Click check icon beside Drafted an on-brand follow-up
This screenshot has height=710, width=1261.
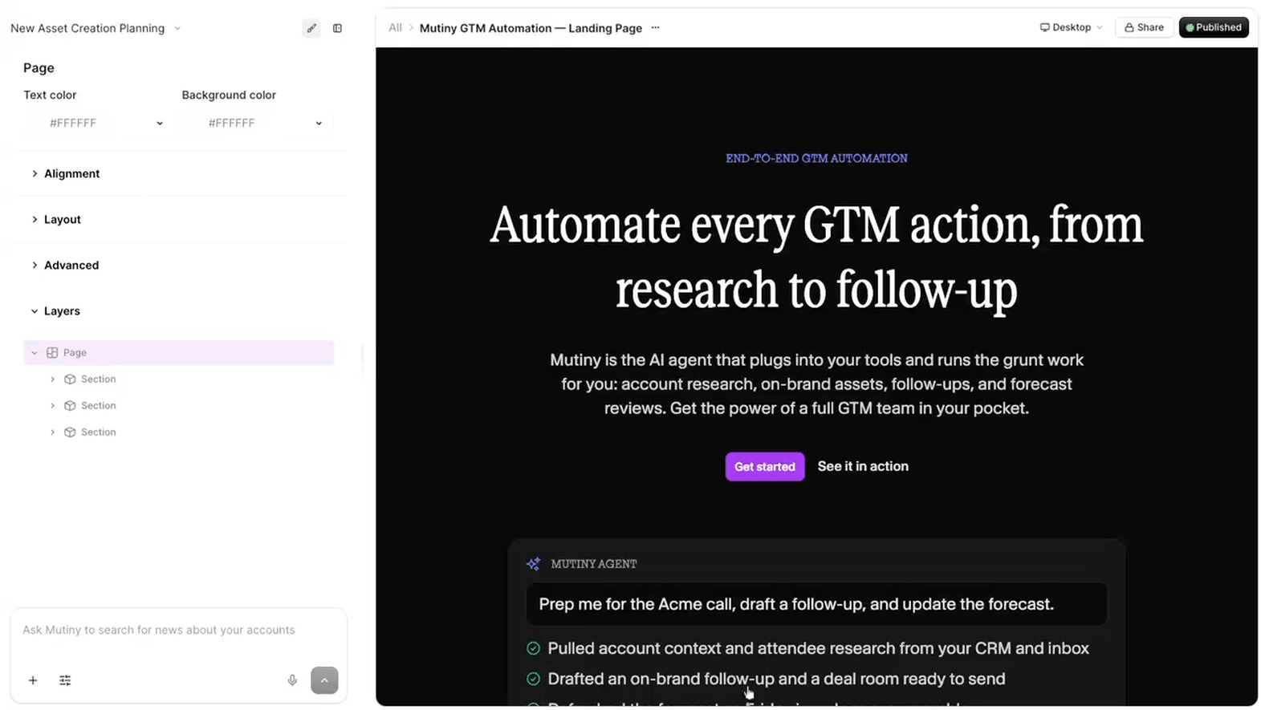(x=533, y=679)
